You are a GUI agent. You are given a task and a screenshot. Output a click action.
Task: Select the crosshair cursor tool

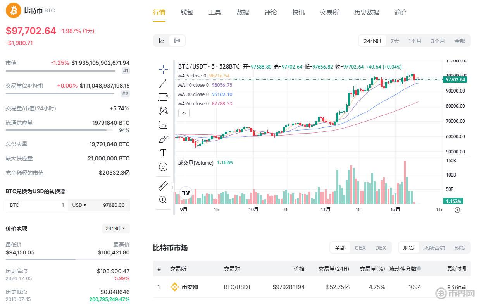point(163,69)
